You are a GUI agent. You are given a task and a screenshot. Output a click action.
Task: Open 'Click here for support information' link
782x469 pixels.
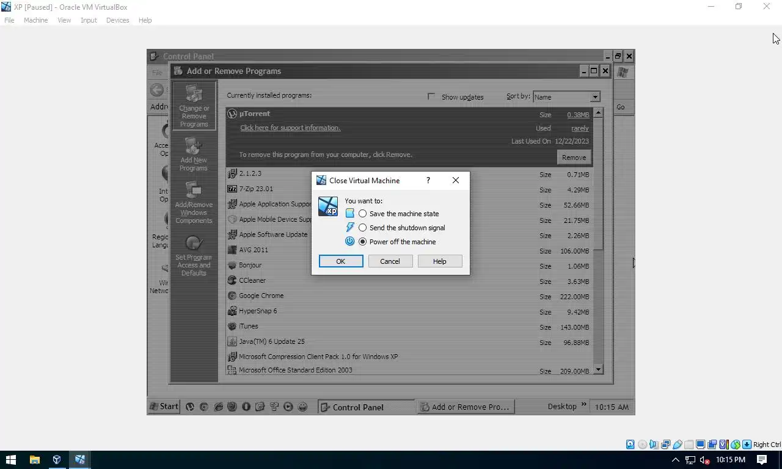pos(290,128)
